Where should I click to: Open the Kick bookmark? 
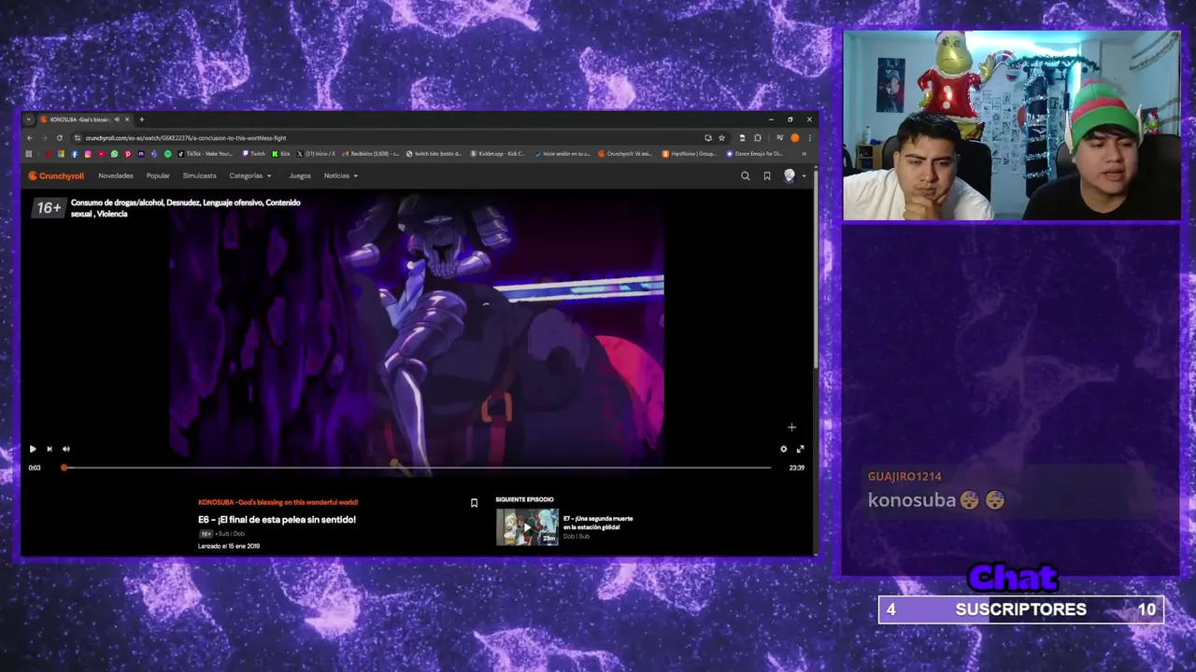coord(280,154)
